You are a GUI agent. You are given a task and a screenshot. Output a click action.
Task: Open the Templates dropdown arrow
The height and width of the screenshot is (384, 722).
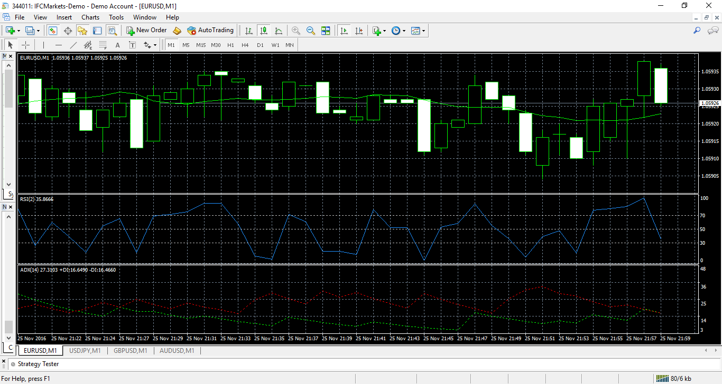[423, 31]
